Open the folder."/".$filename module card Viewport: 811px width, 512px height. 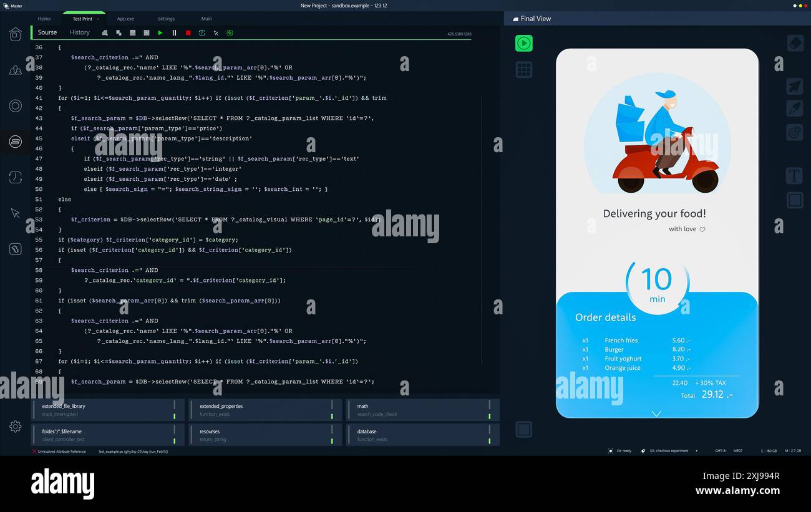tap(108, 435)
